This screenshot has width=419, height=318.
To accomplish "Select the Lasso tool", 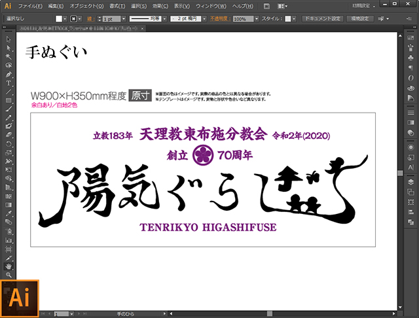I will [9, 65].
